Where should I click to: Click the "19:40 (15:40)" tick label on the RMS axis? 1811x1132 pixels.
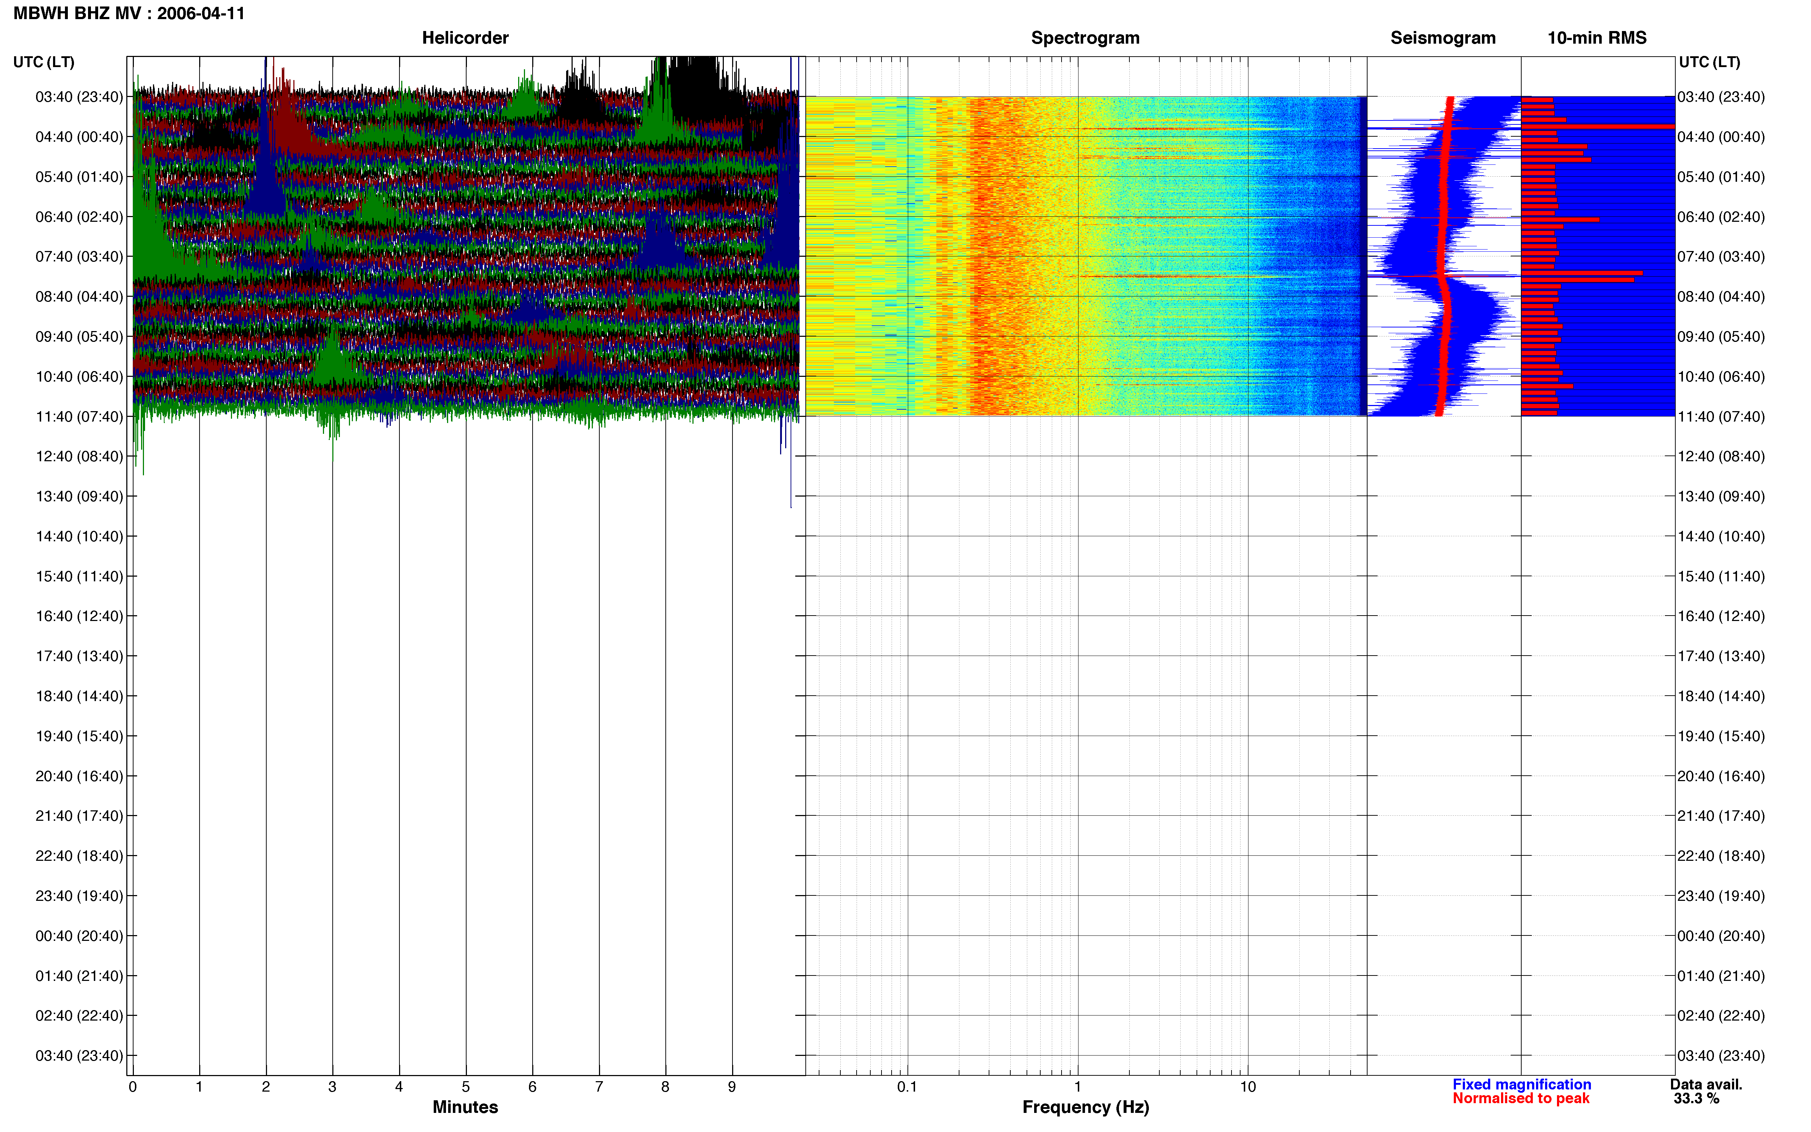click(x=1721, y=736)
